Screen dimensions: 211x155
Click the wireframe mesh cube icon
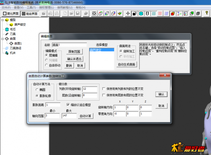tap(198, 14)
